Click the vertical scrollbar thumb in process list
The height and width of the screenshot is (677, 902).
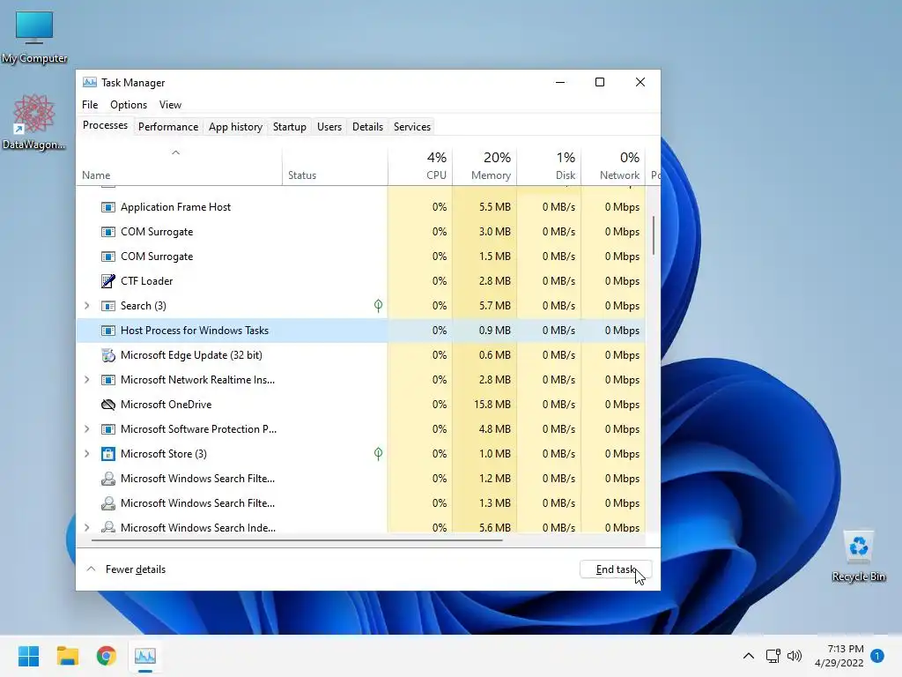654,234
